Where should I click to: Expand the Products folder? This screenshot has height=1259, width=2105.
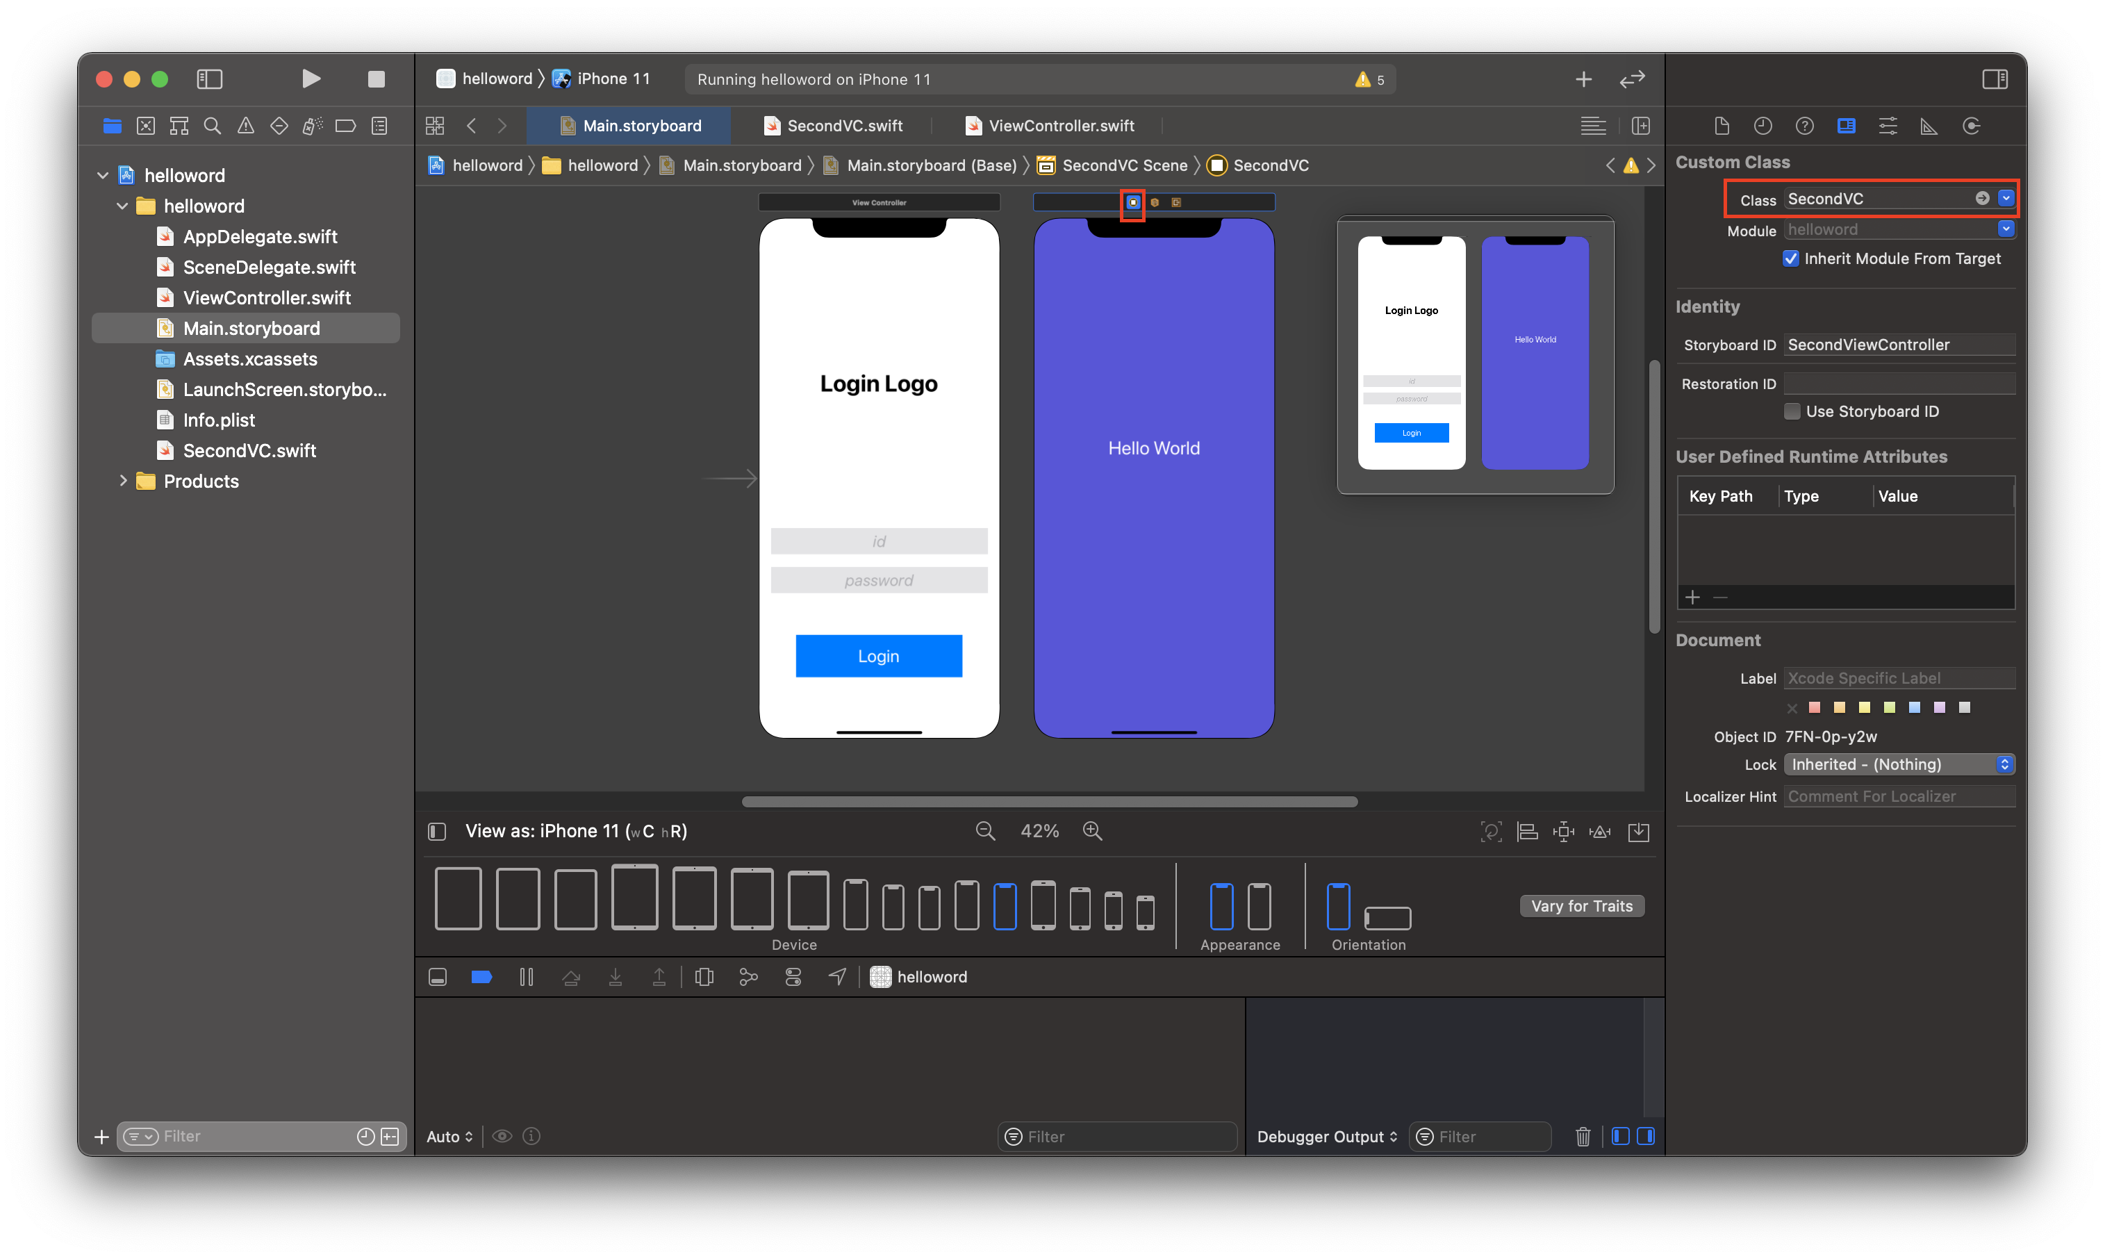pos(124,481)
